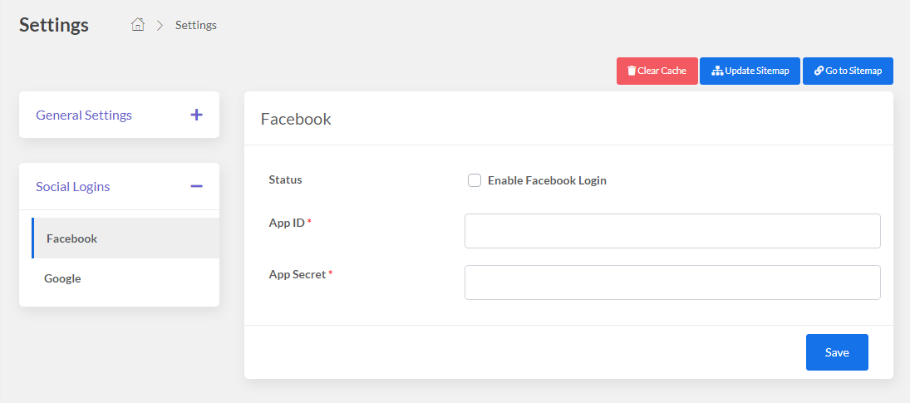Image resolution: width=910 pixels, height=403 pixels.
Task: Focus the App ID input field
Action: pyautogui.click(x=672, y=231)
